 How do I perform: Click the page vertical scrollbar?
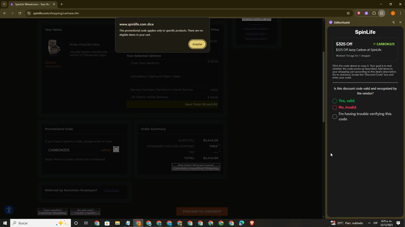click(323, 87)
